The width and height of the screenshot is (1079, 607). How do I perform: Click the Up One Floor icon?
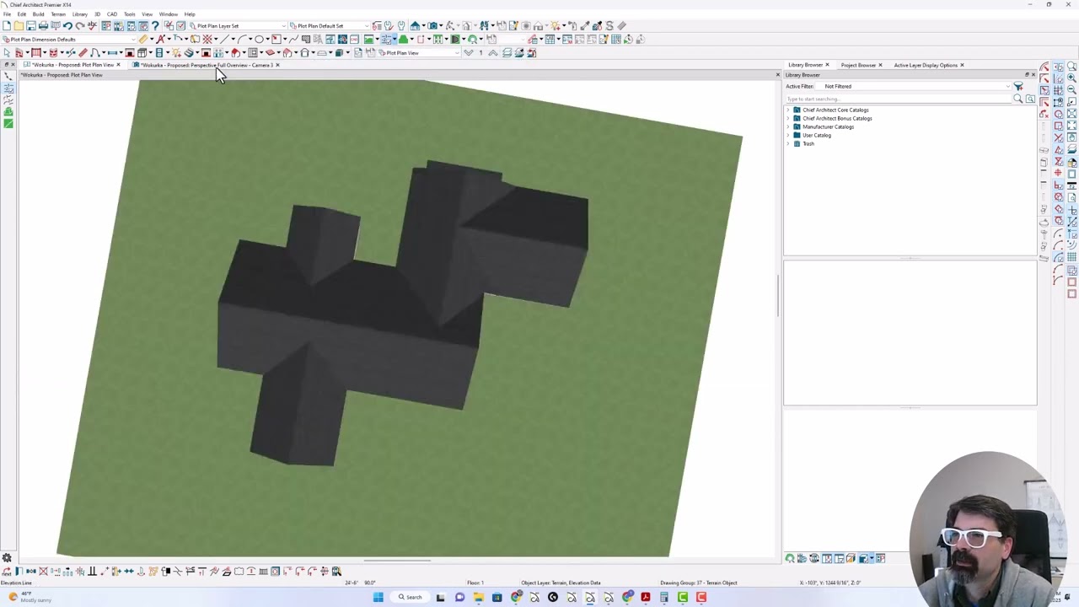[493, 53]
